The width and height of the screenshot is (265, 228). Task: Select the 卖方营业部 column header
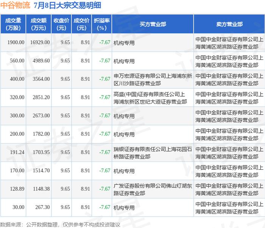click(x=229, y=24)
